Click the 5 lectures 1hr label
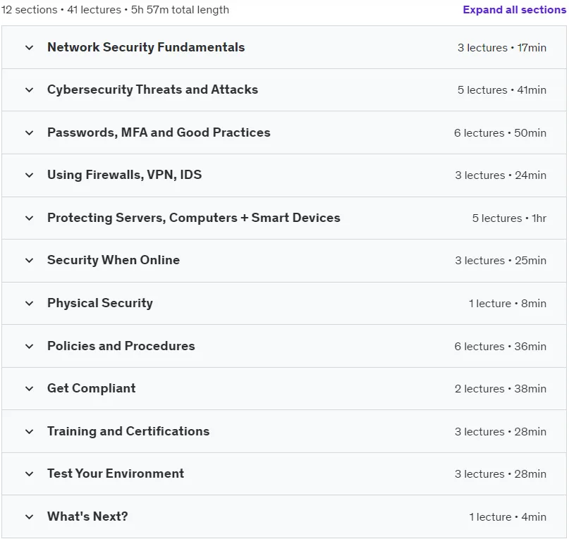The image size is (569, 539). pos(509,218)
